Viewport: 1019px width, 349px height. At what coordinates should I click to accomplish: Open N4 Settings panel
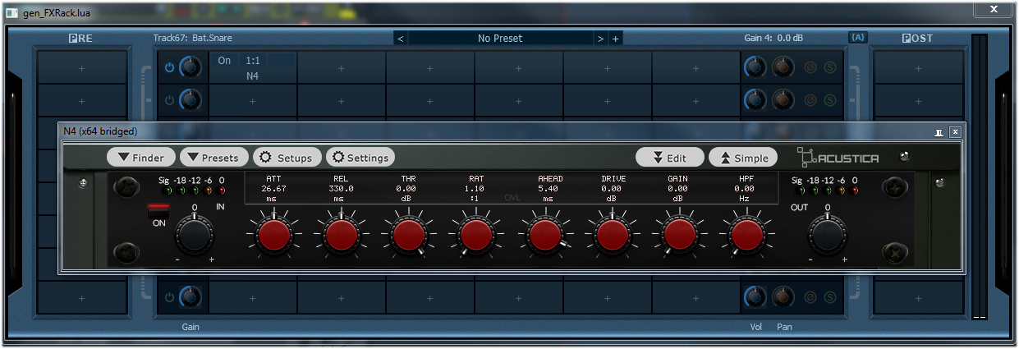pyautogui.click(x=360, y=158)
